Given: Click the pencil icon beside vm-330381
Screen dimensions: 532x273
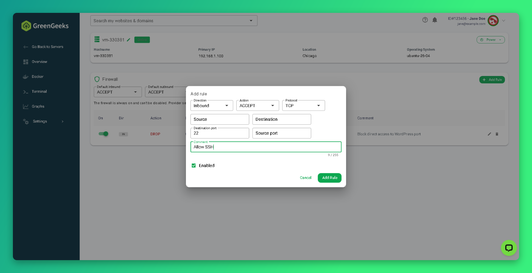Looking at the screenshot, I should [128, 40].
